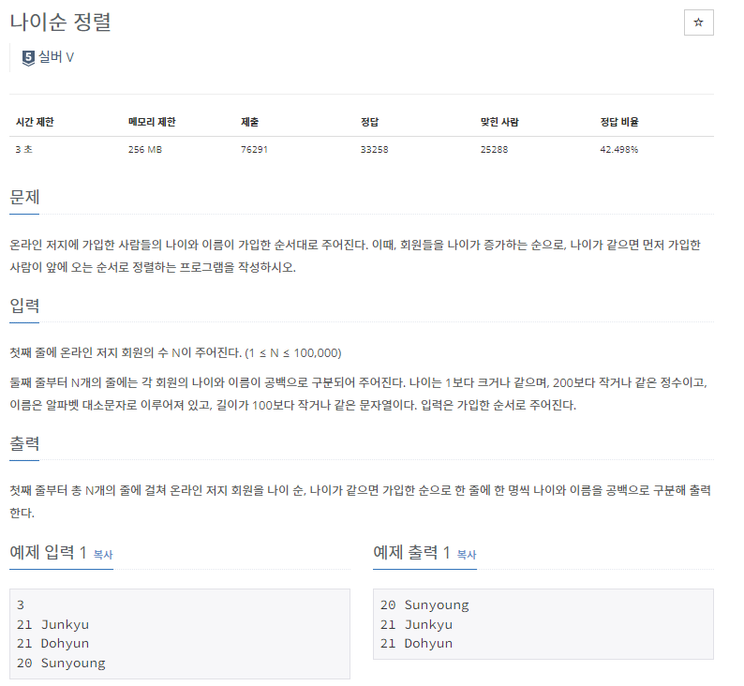Screen dimensions: 744x686
Task: Click the submissions count 76291
Action: click(254, 149)
